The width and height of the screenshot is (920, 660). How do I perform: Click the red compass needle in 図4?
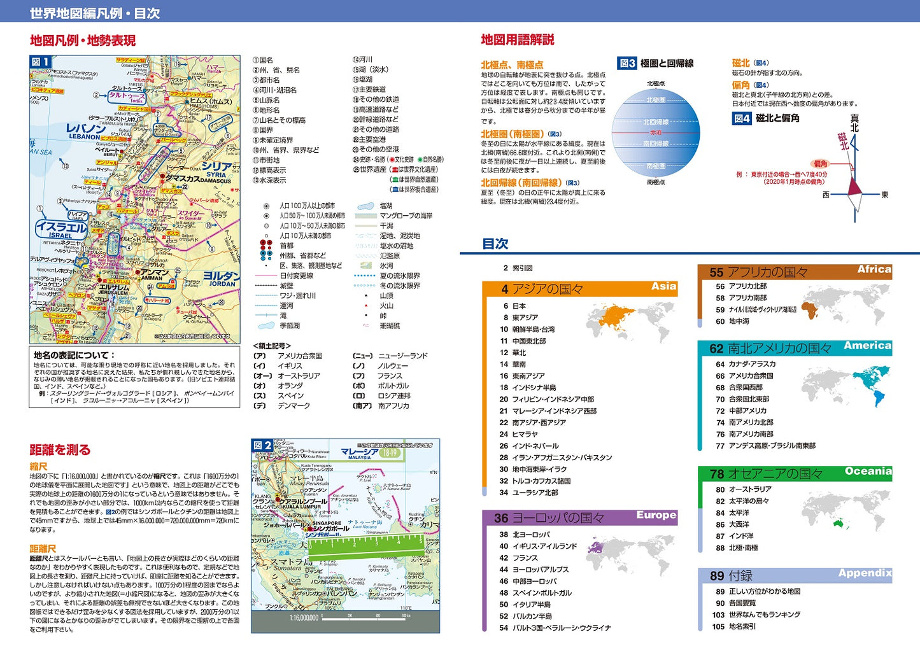point(854,186)
